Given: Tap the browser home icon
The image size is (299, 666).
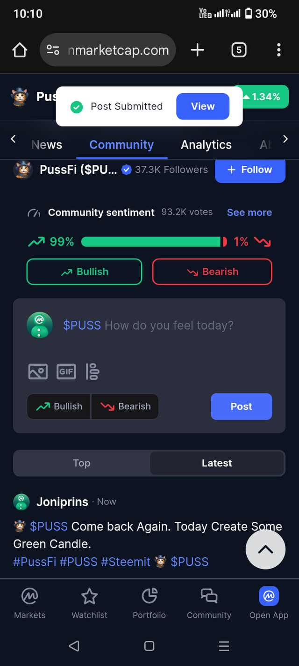Looking at the screenshot, I should coord(20,50).
